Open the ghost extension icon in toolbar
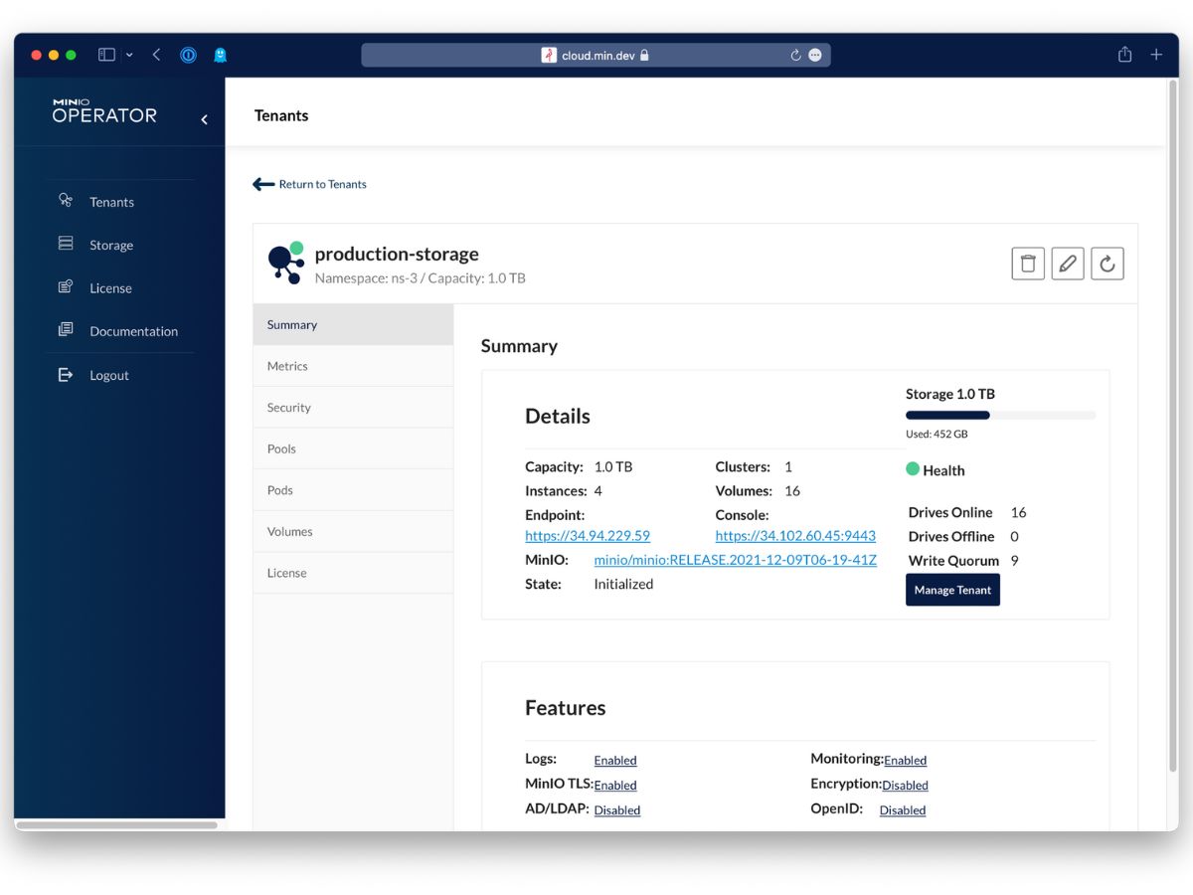Image resolution: width=1193 pixels, height=895 pixels. (x=221, y=55)
